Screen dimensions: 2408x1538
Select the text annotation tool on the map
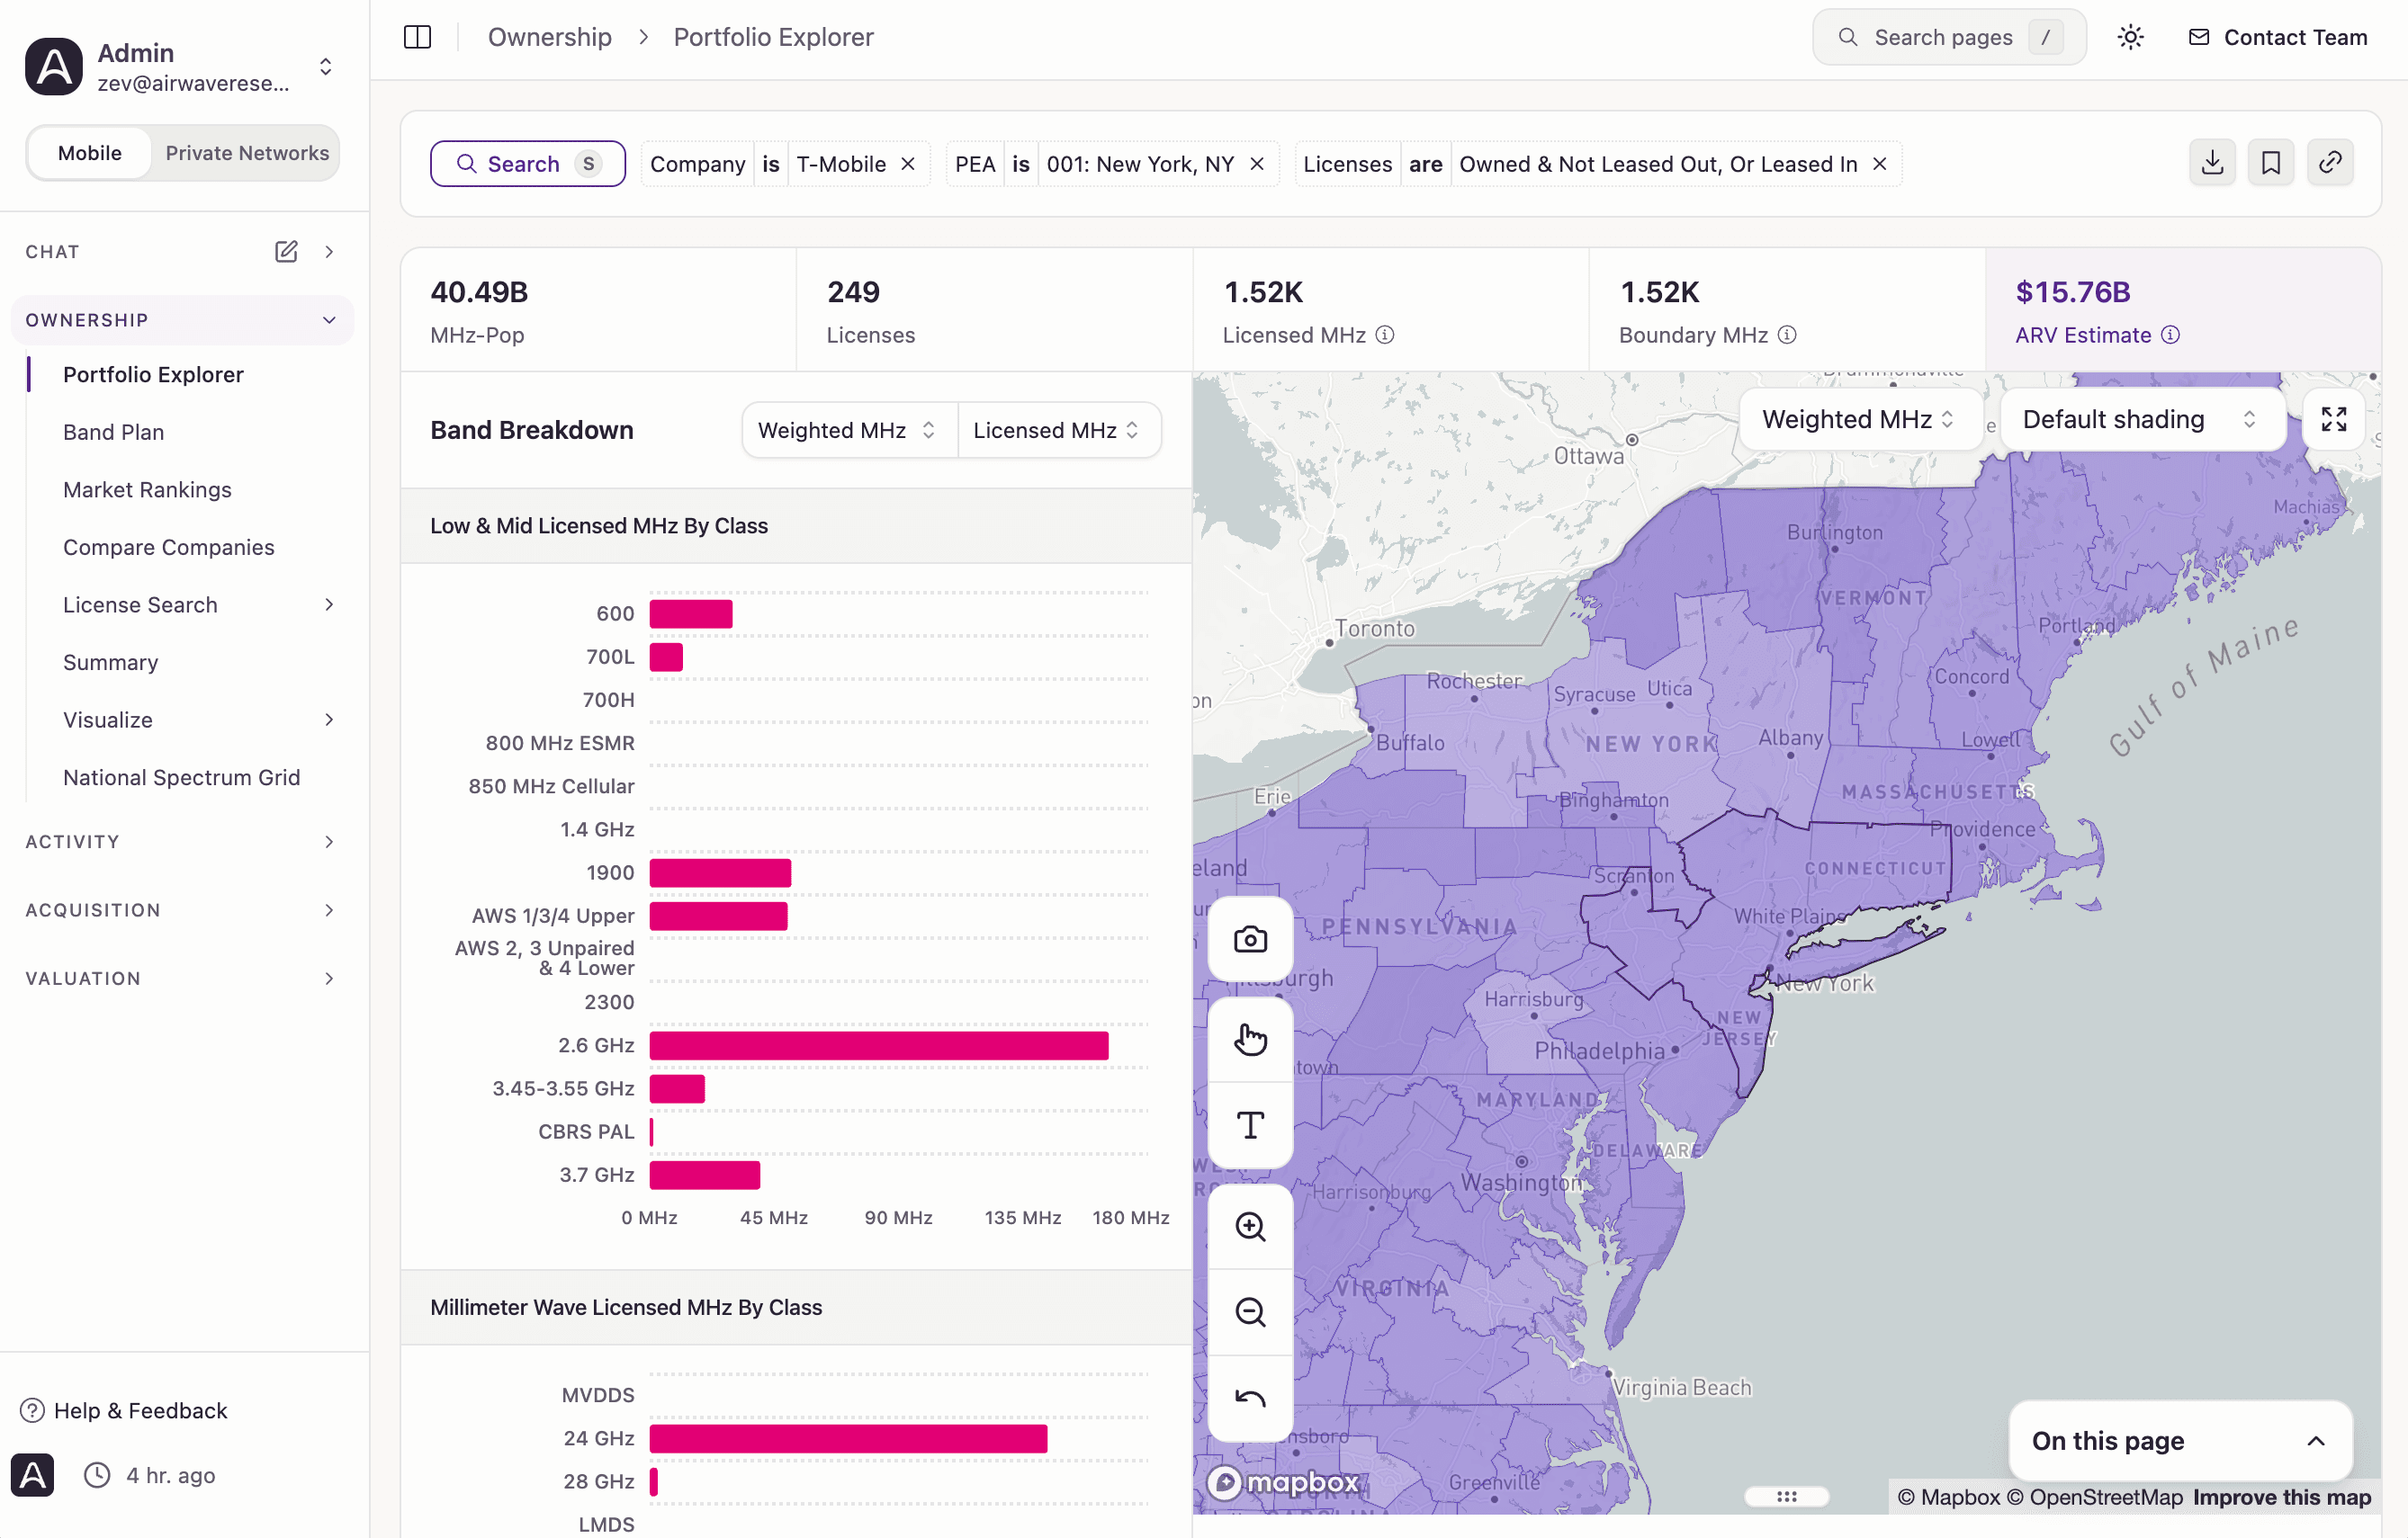(1250, 1125)
